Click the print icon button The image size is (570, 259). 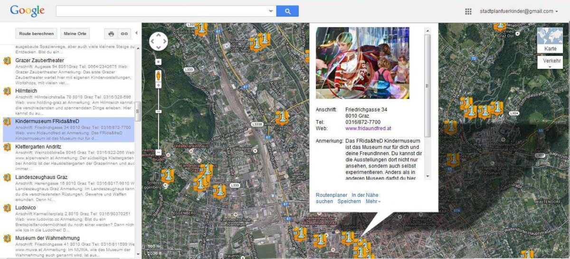coord(111,34)
